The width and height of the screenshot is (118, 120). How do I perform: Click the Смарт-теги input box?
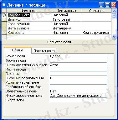coord(78,100)
